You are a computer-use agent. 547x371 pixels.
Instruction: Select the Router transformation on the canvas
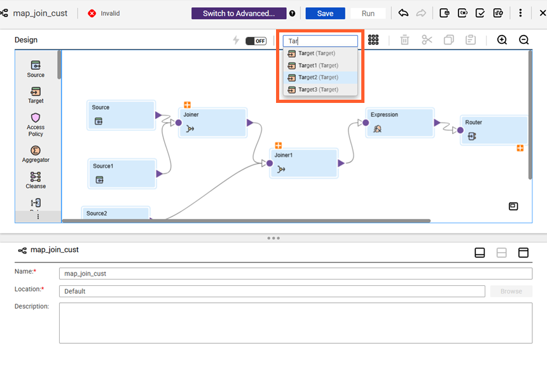point(494,130)
